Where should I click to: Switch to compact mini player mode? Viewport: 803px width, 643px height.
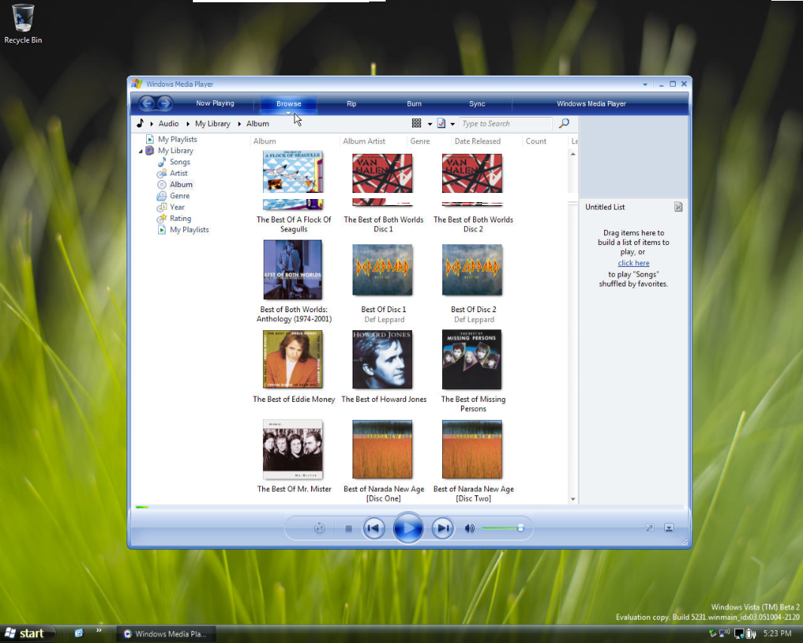[x=668, y=528]
